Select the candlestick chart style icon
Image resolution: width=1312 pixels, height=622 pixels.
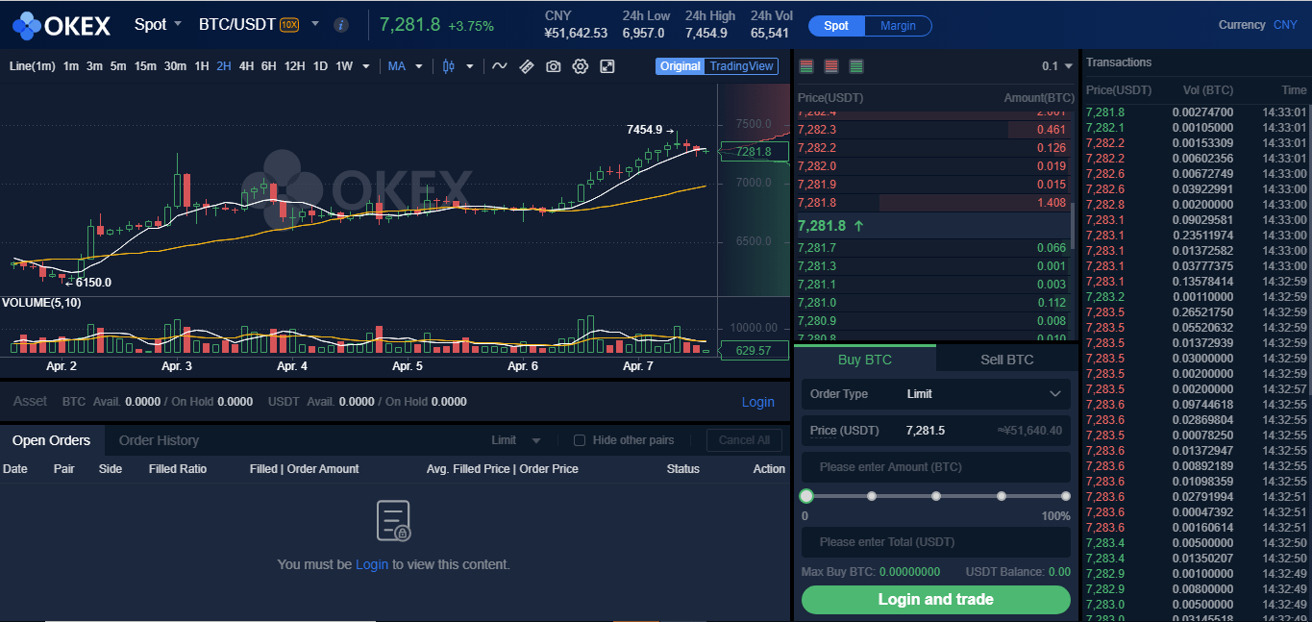[x=449, y=66]
